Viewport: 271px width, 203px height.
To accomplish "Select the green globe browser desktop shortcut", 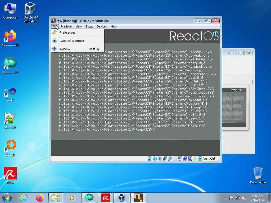I will click(10, 66).
